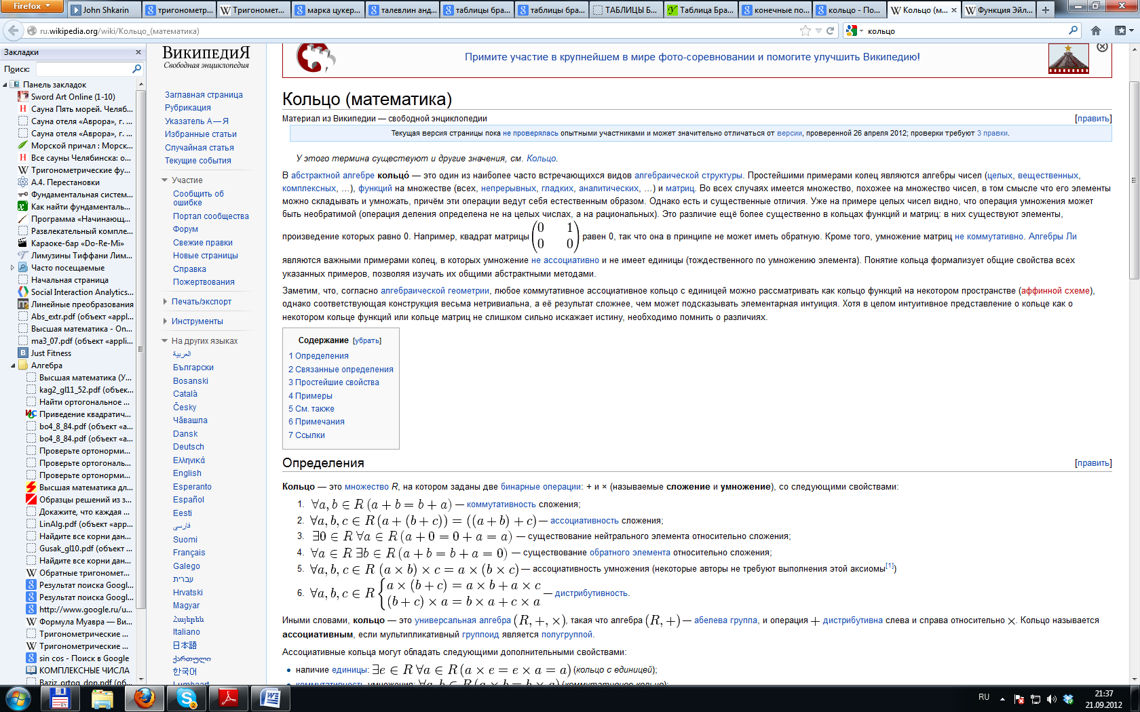
Task: Open the banner's monument thumbnail image
Action: (x=1069, y=59)
